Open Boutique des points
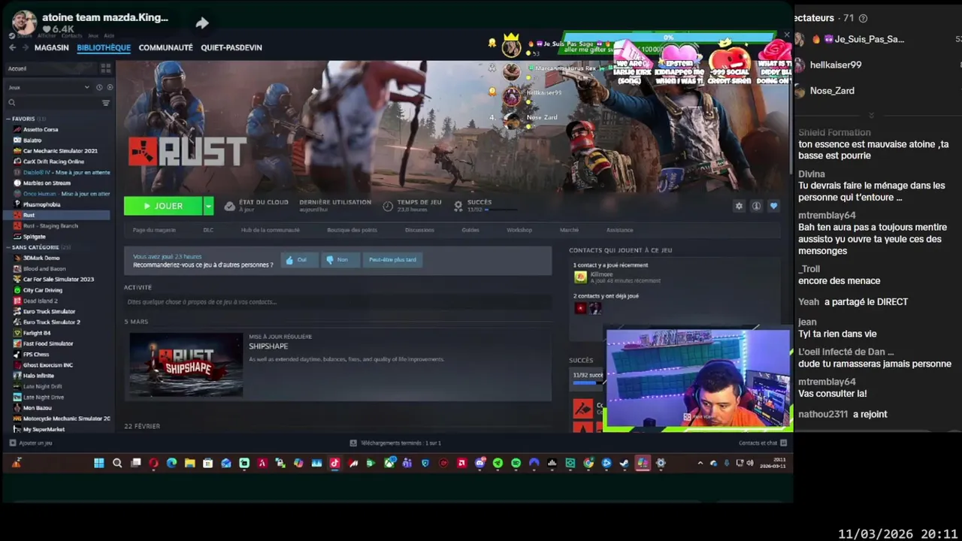Image resolution: width=962 pixels, height=541 pixels. coord(352,230)
